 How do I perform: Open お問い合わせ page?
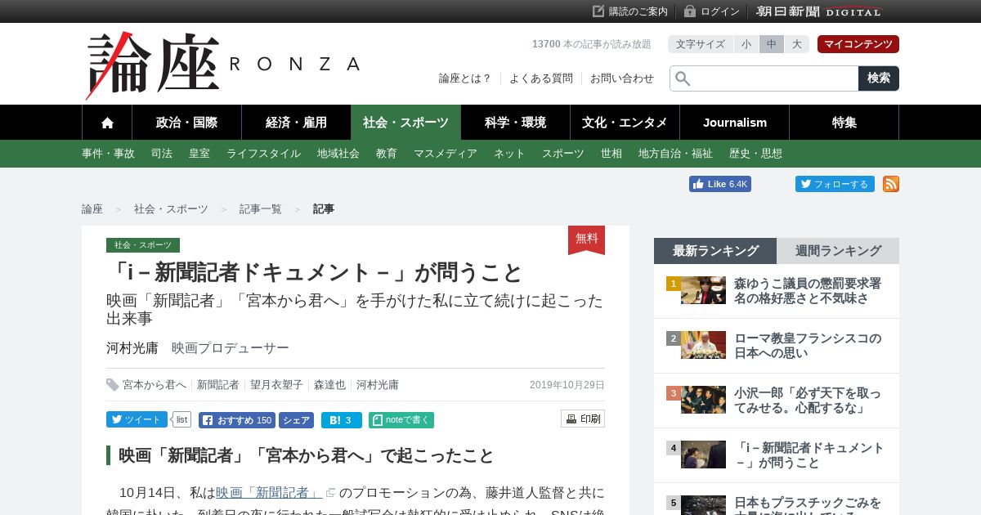coord(622,78)
